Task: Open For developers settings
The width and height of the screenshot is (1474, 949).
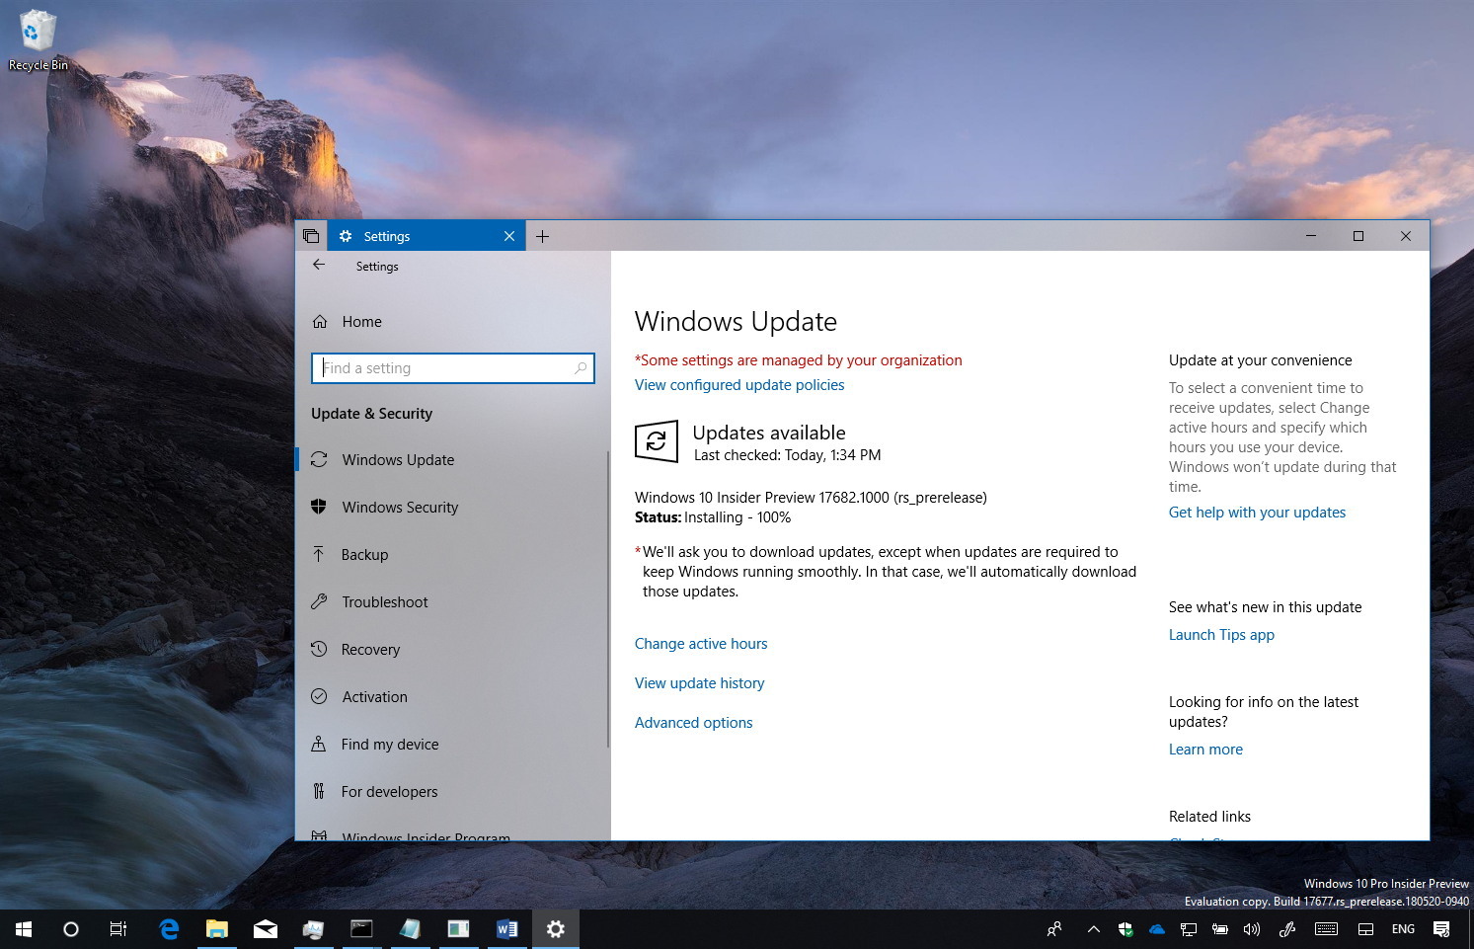Action: 452,792
